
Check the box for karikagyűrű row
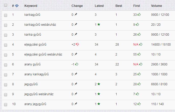pyautogui.click(x=6, y=15)
